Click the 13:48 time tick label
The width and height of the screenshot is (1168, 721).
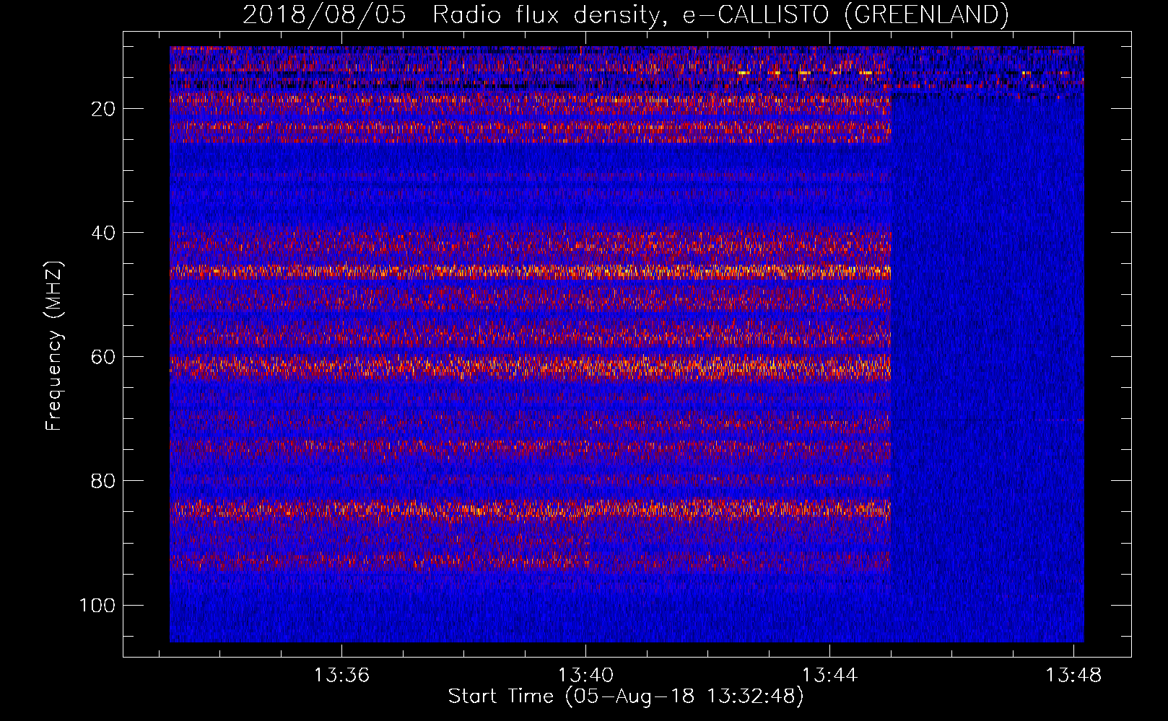1073,675
